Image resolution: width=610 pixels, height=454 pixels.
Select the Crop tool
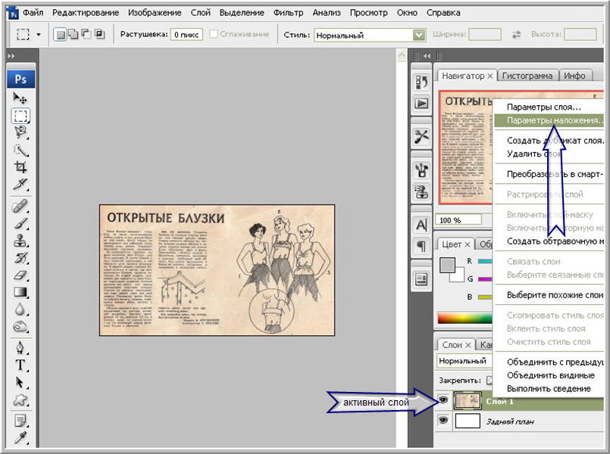(20, 166)
